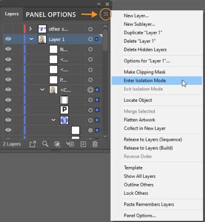Click target circle of Layer 1

click(90, 39)
